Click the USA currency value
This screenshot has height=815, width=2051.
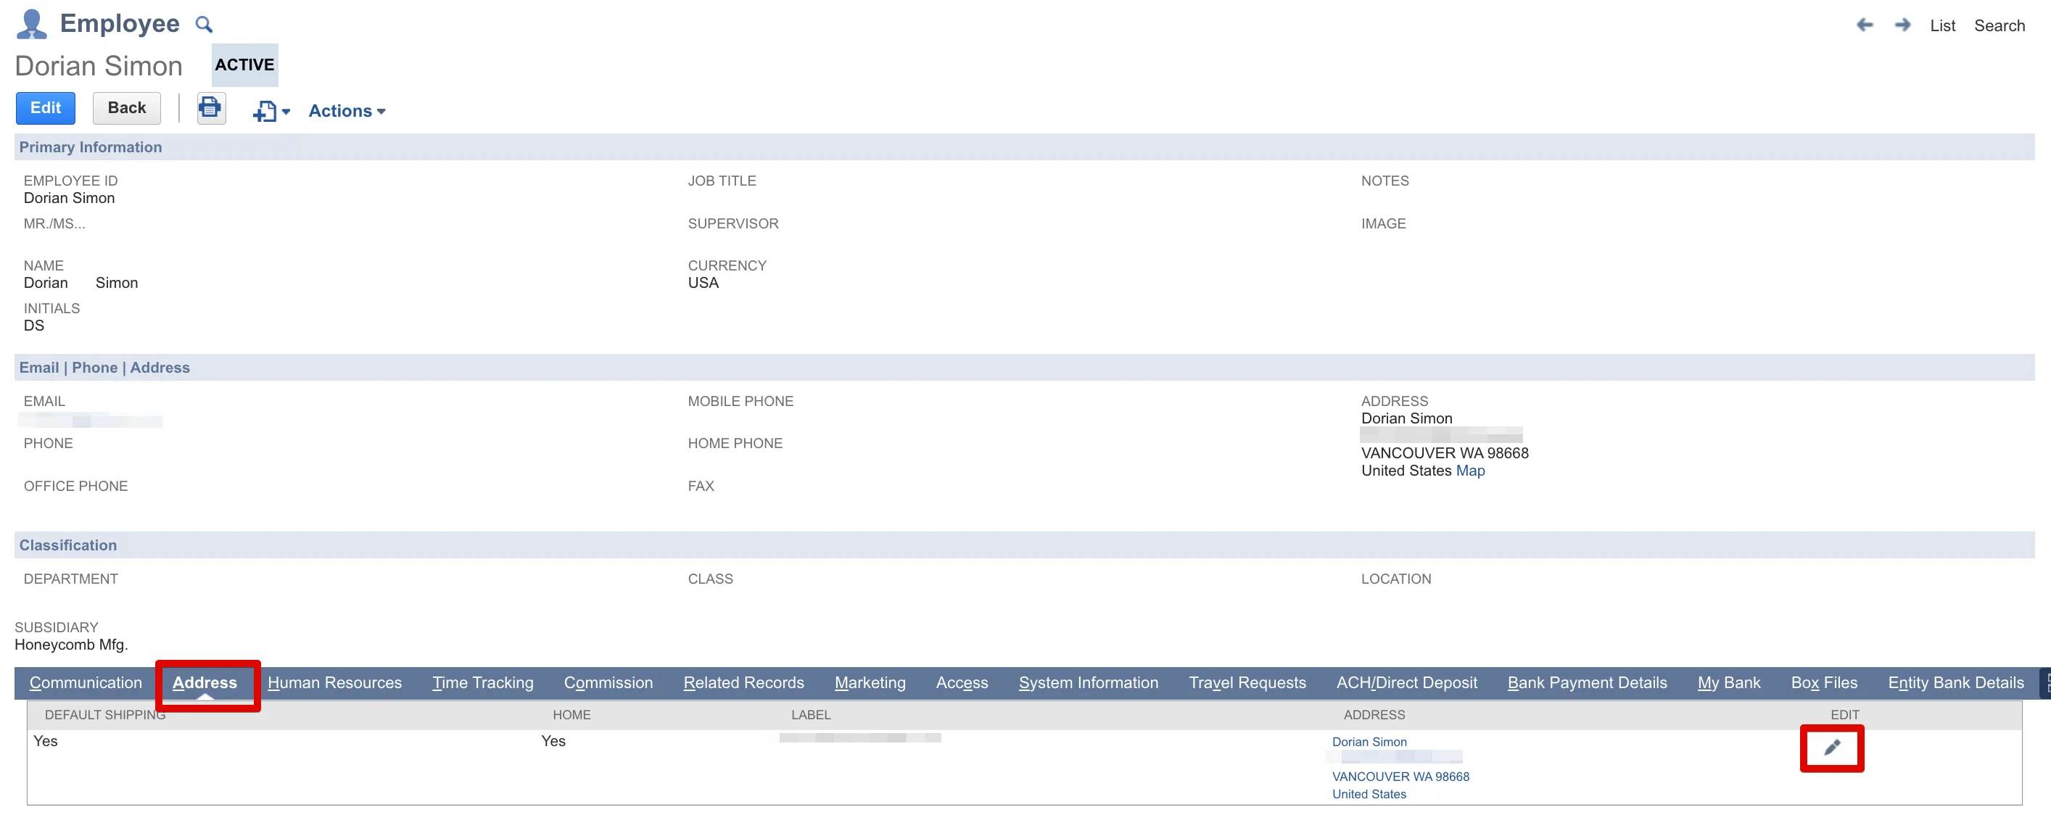pyautogui.click(x=703, y=283)
